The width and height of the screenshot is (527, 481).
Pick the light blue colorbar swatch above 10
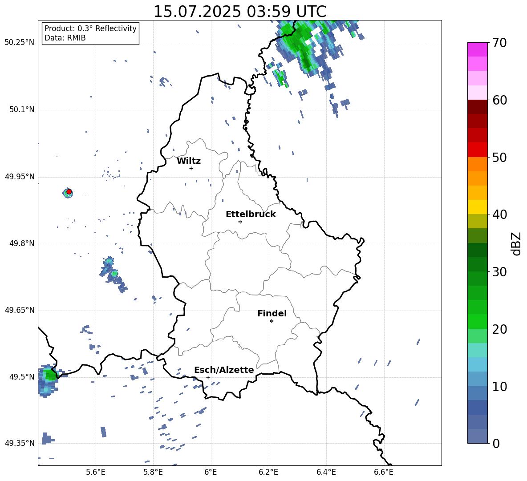(477, 379)
